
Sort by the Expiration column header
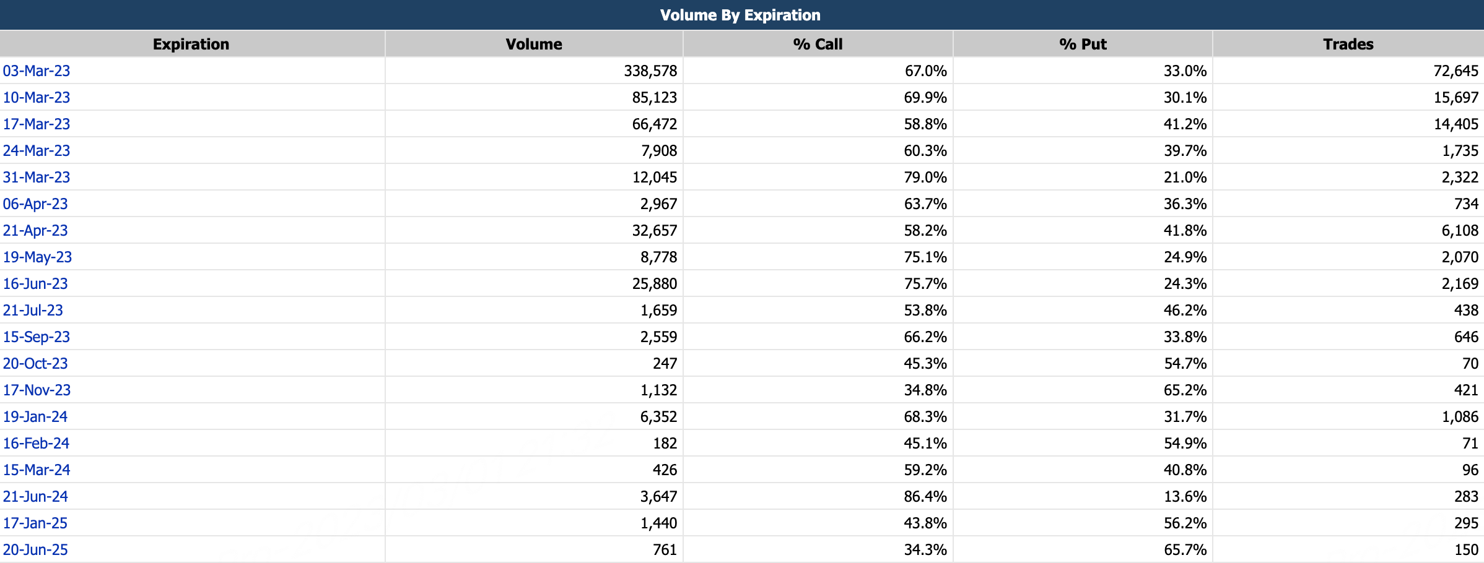(x=191, y=45)
